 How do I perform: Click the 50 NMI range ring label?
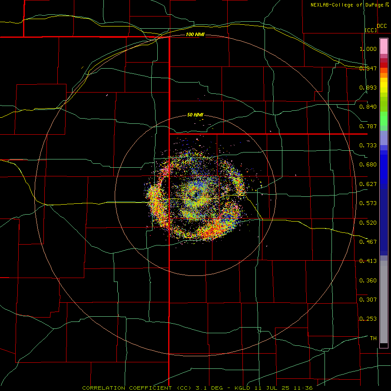(x=195, y=115)
